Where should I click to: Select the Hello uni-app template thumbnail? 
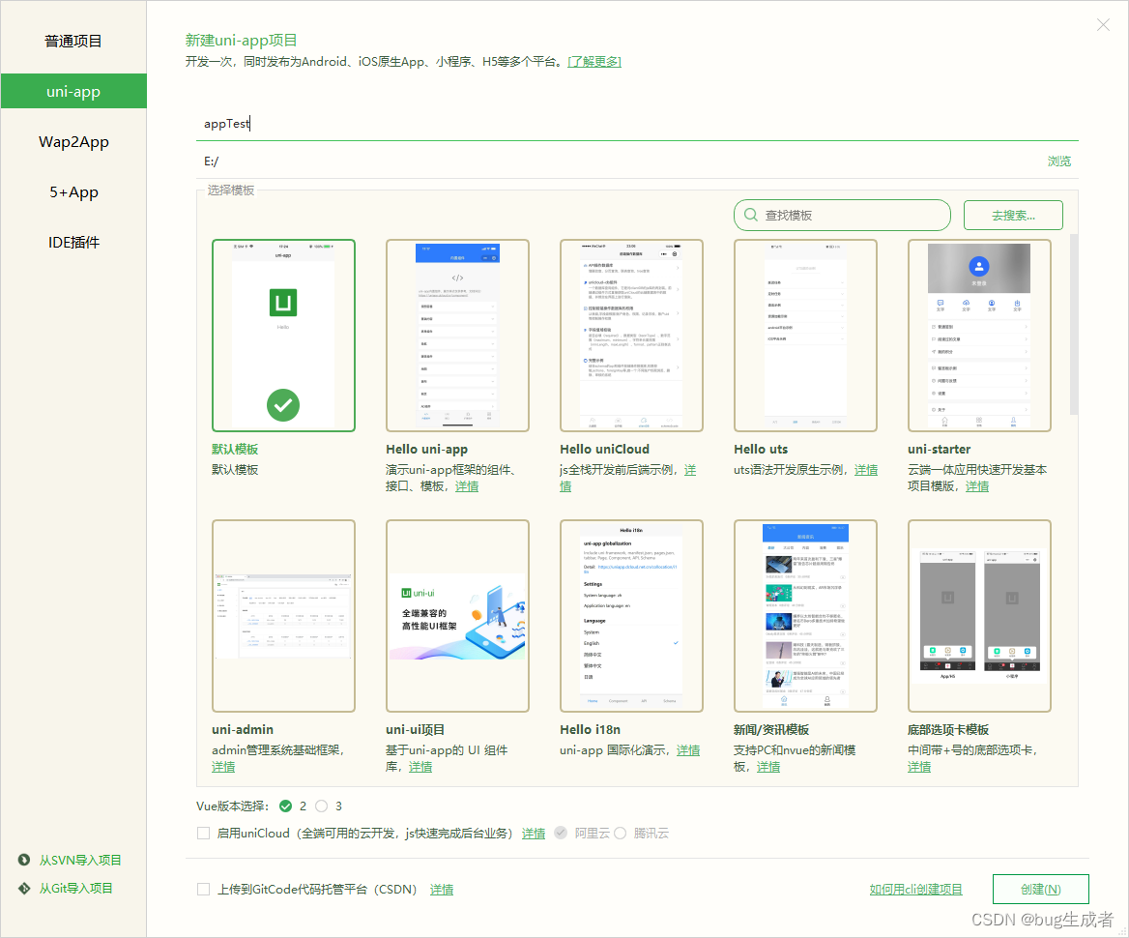click(x=457, y=334)
